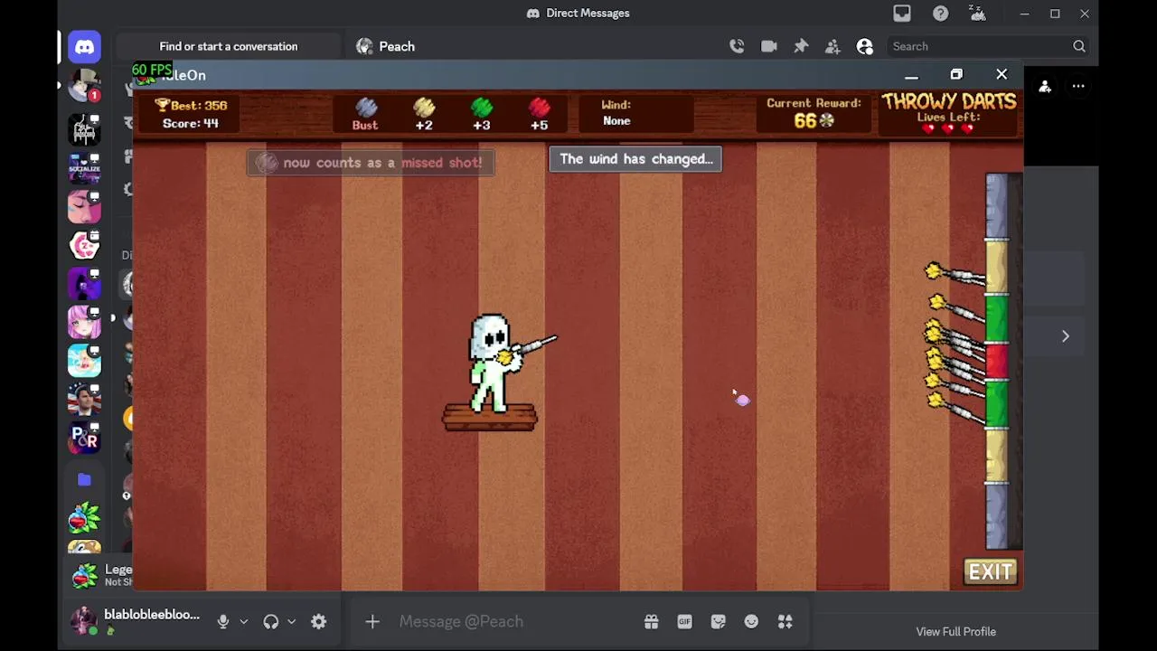
Task: Click Find or start a conversation
Action: click(229, 46)
